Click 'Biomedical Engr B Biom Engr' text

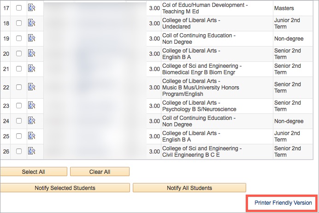pos(199,72)
